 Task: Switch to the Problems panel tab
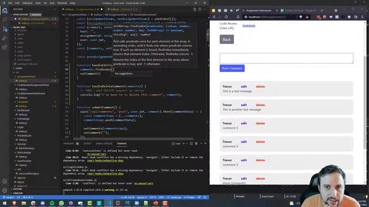(x=69, y=143)
